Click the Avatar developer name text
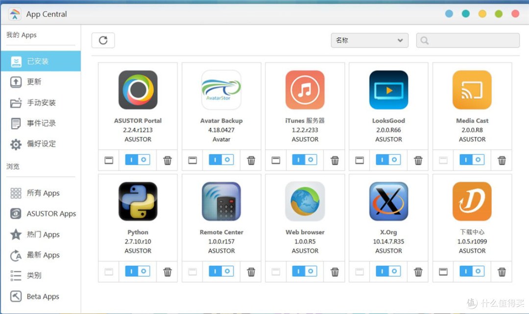529x314 pixels. click(221, 139)
